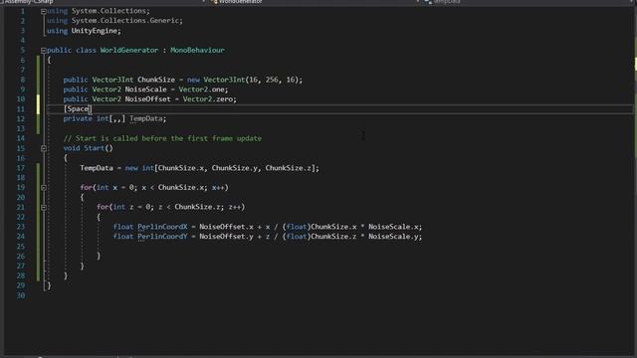Collapse the for int x loop block

tap(44, 188)
